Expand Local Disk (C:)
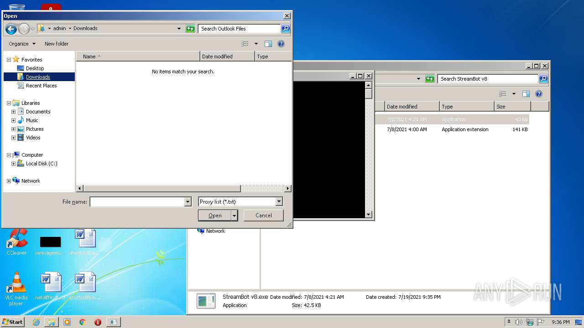 pyautogui.click(x=13, y=164)
